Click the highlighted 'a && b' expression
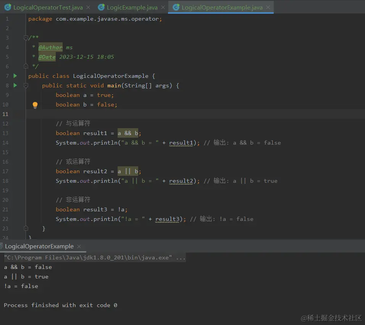 tap(128, 133)
